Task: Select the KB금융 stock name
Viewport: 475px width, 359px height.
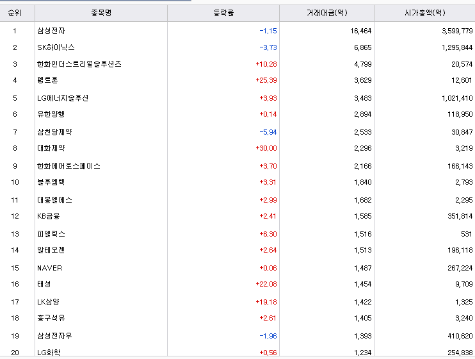Action: [x=49, y=216]
